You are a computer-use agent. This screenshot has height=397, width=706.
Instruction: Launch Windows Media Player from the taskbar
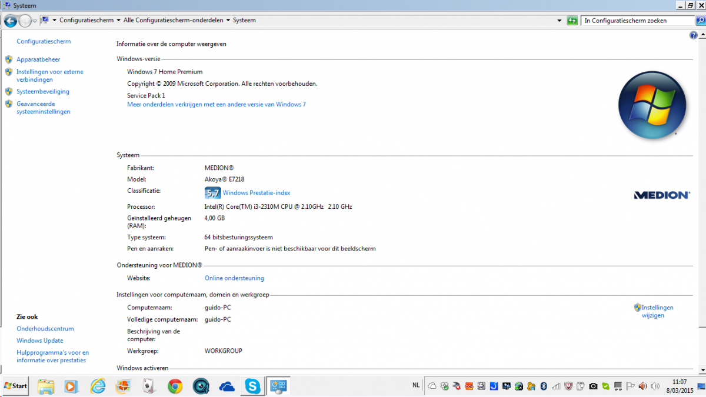pos(71,386)
